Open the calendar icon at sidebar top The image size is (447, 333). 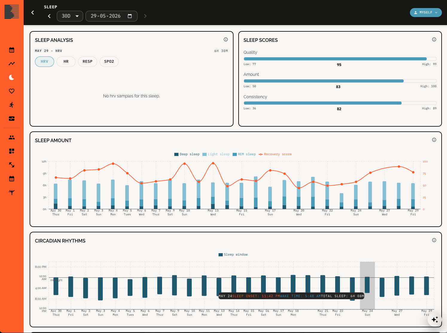(12, 50)
